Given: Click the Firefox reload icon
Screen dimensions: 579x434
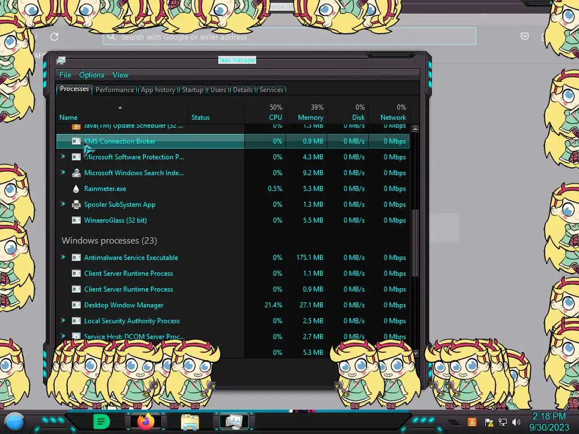Looking at the screenshot, I should click(x=54, y=37).
